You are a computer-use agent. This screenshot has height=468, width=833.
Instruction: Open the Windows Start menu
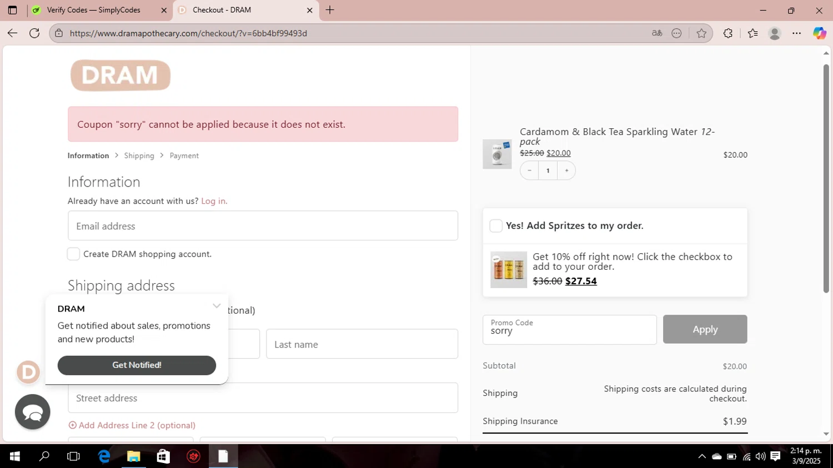14,456
